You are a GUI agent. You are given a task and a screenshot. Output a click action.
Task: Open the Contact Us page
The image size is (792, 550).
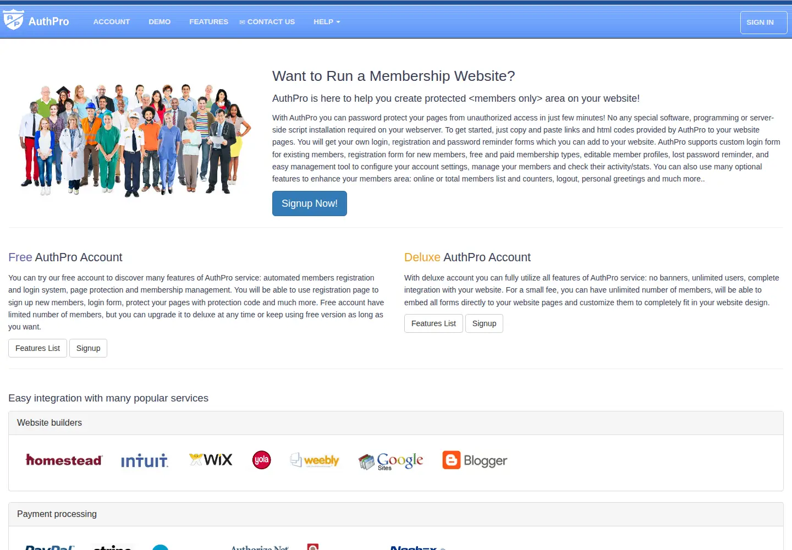267,22
